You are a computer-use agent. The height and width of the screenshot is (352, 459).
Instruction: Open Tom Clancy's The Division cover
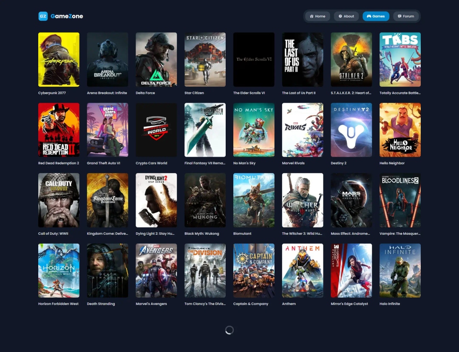coord(205,271)
